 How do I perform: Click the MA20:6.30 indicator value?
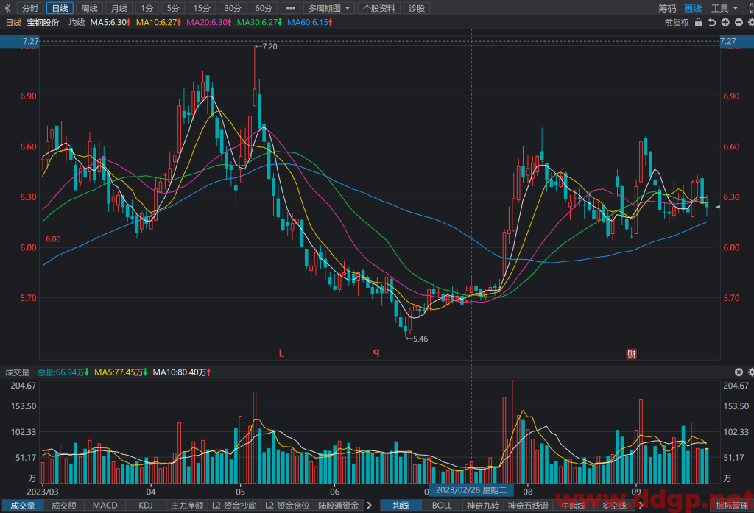coord(208,23)
